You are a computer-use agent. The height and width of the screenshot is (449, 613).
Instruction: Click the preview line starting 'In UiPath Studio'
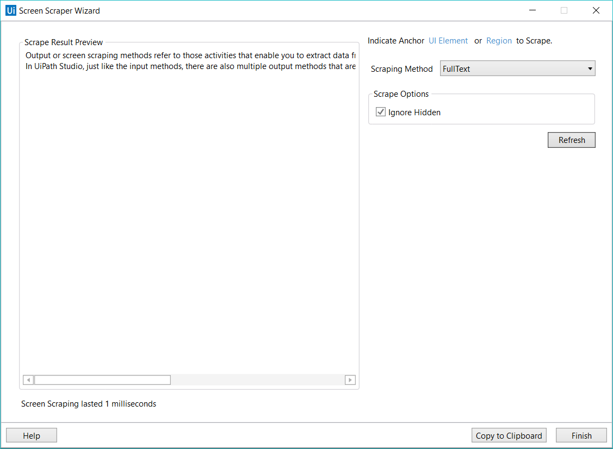coord(190,66)
